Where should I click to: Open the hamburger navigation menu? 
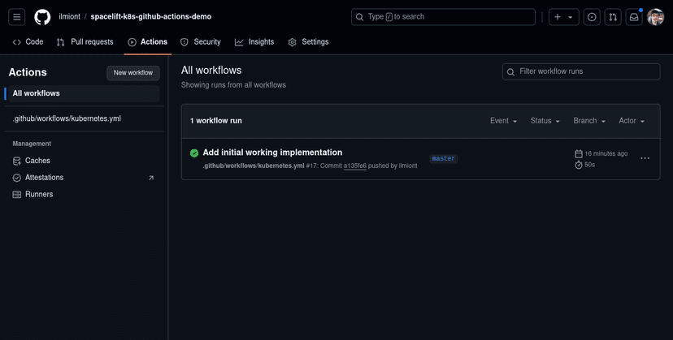[x=17, y=17]
